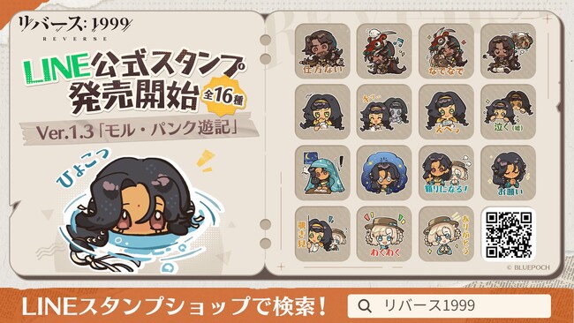This screenshot has height=323, width=574.
Task: Click the ひょこっ large character sticker
Action: (137, 210)
